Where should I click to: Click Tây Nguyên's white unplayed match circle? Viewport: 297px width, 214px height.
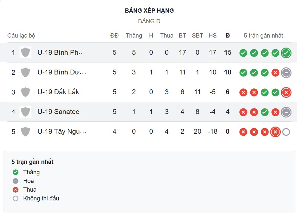click(286, 132)
